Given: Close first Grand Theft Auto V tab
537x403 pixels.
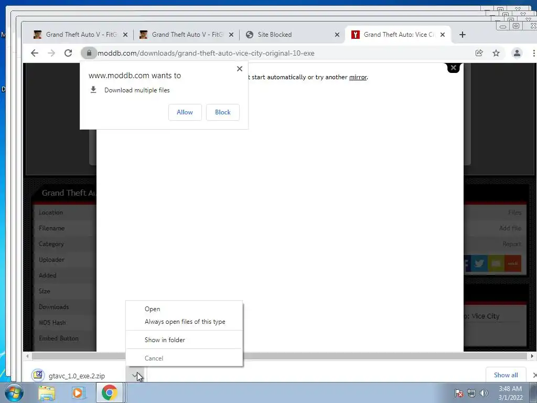Looking at the screenshot, I should coord(125,35).
